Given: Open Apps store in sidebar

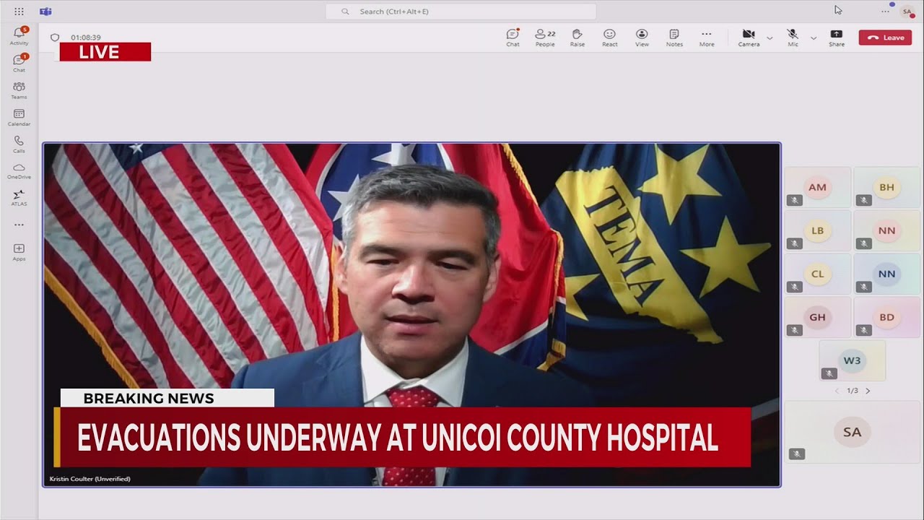Looking at the screenshot, I should (19, 251).
